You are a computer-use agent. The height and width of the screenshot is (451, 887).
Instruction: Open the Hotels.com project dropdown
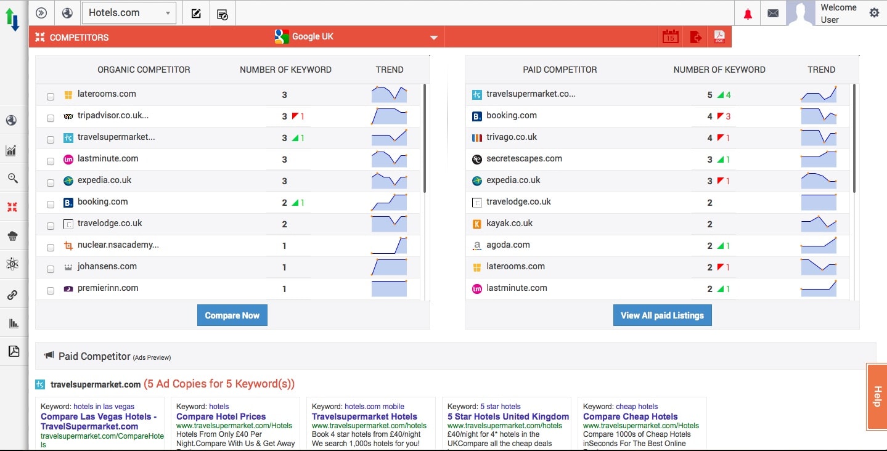pos(129,13)
